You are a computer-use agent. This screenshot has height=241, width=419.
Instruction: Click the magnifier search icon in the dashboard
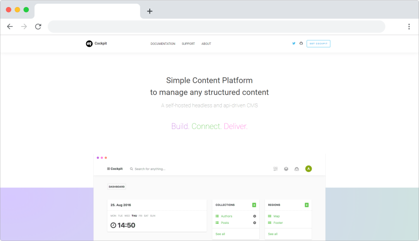tap(132, 169)
